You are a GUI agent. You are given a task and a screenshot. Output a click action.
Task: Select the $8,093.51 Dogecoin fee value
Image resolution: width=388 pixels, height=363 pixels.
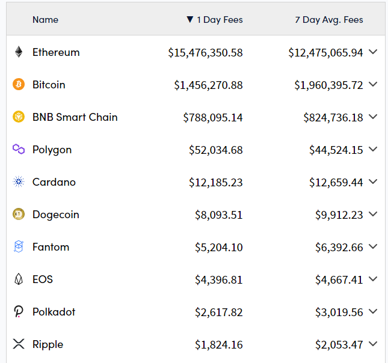(219, 215)
